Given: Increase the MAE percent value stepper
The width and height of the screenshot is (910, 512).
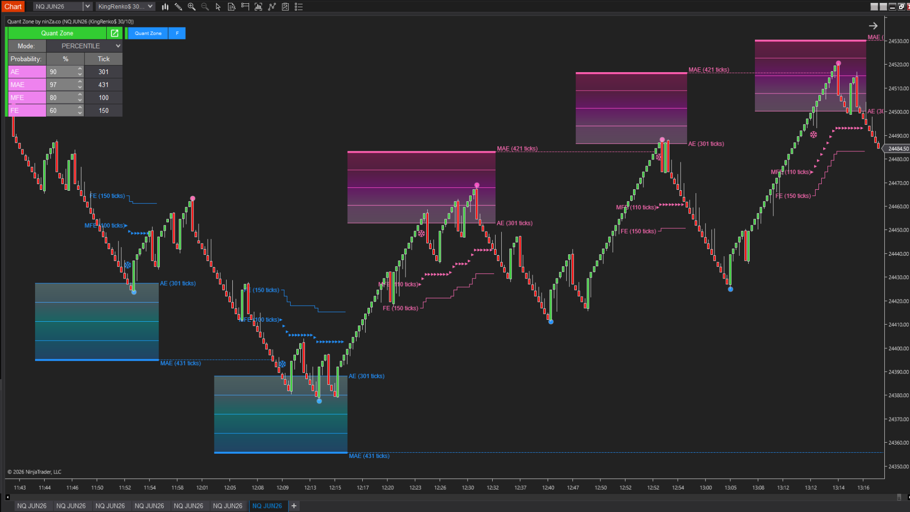Looking at the screenshot, I should coord(80,82).
